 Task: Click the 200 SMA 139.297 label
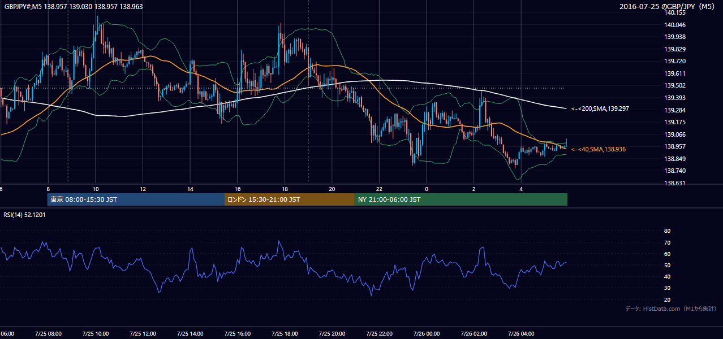click(x=600, y=108)
